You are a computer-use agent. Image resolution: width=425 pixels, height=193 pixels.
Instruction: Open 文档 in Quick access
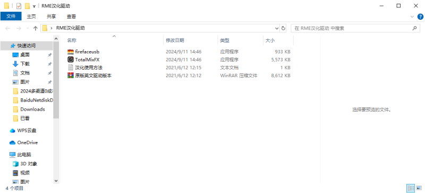coord(25,73)
